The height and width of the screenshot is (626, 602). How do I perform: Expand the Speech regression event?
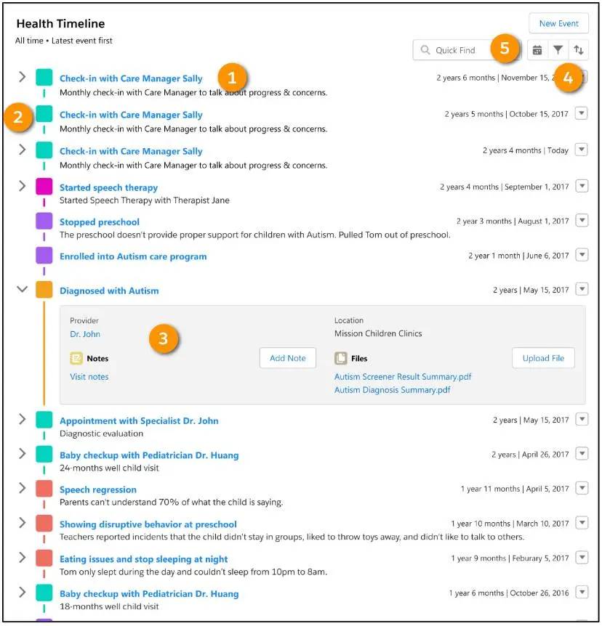point(22,489)
